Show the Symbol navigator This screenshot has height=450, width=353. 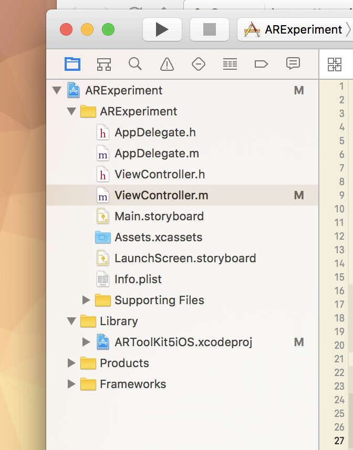click(x=104, y=65)
